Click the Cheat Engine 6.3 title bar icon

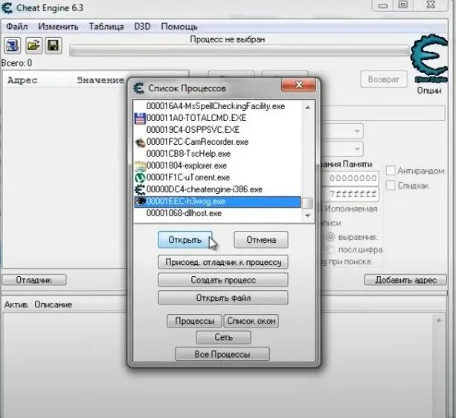point(7,8)
